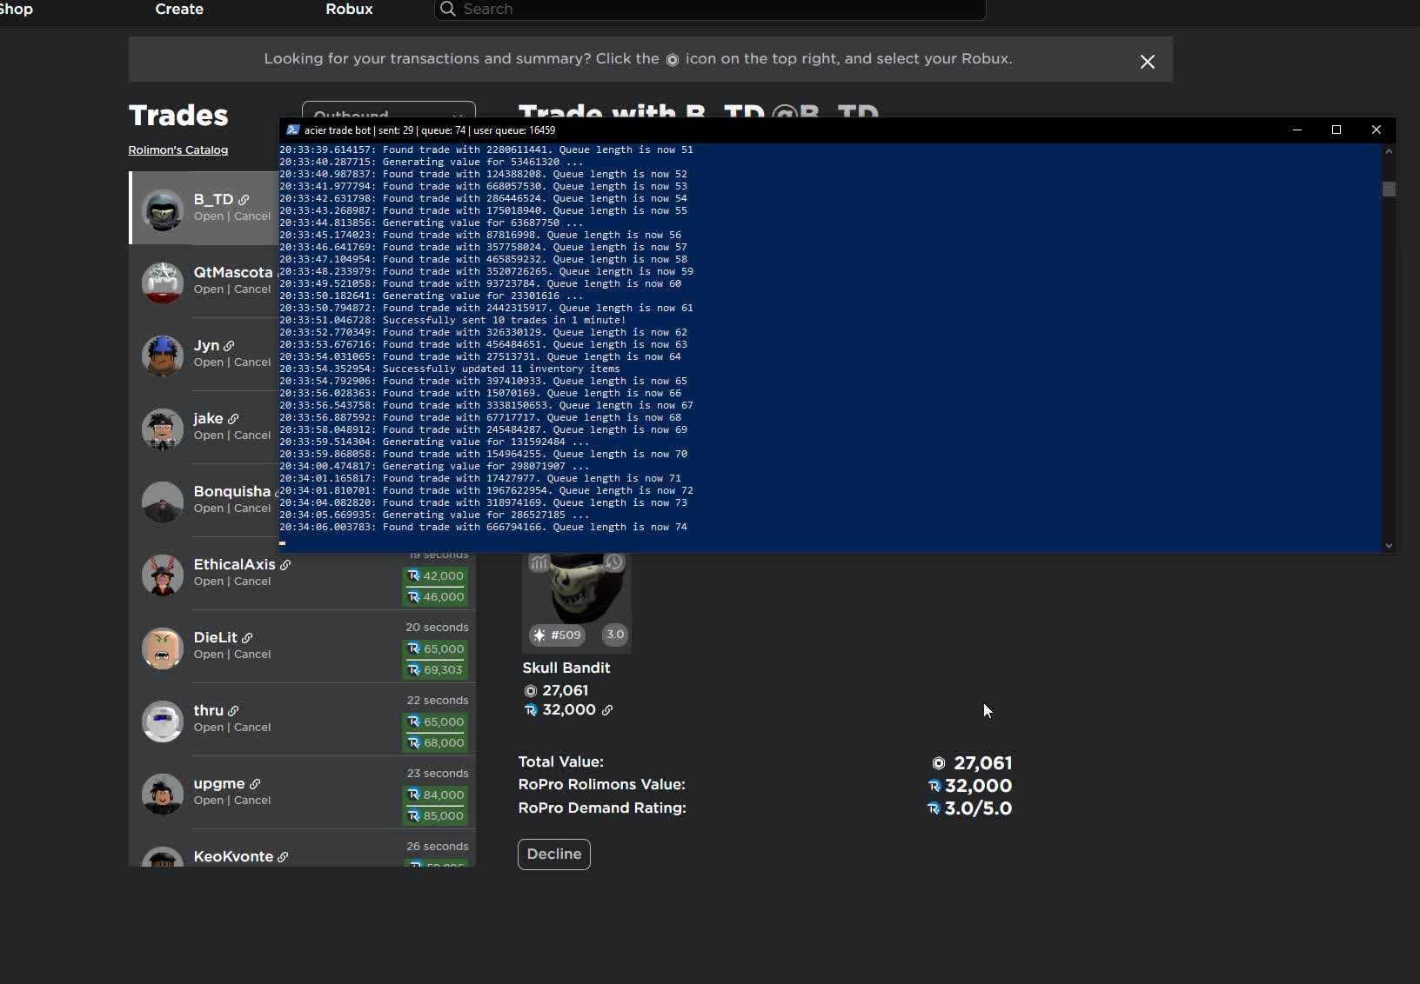The width and height of the screenshot is (1420, 984).
Task: Open the link icon beside B_TD
Action: 244,200
